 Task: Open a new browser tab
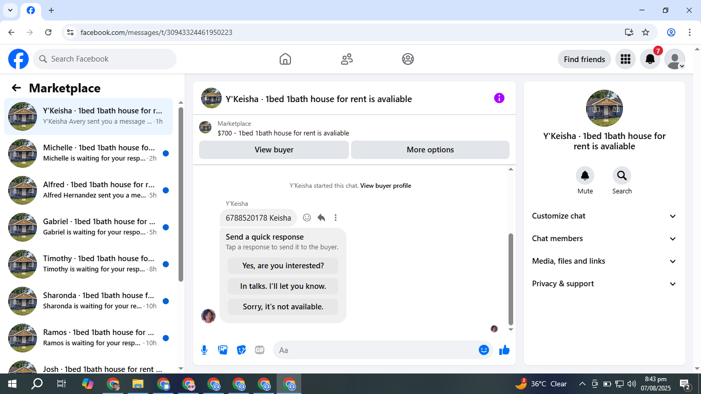coord(51,10)
